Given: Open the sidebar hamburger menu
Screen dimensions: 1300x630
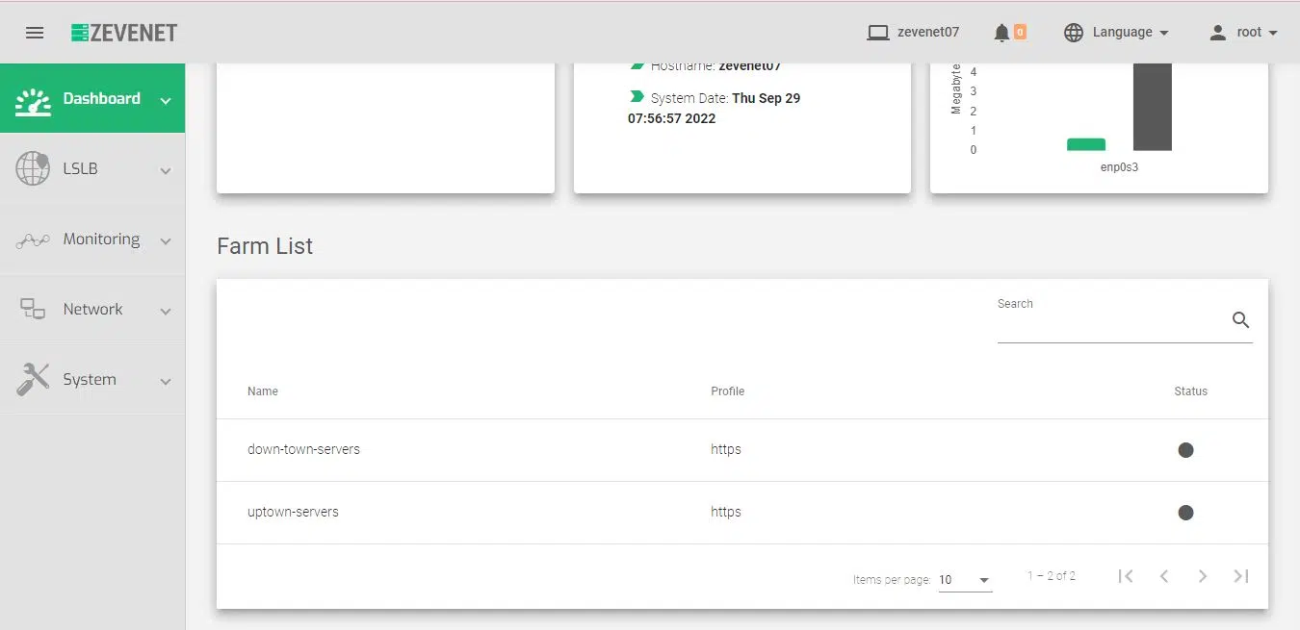Looking at the screenshot, I should click(x=35, y=32).
